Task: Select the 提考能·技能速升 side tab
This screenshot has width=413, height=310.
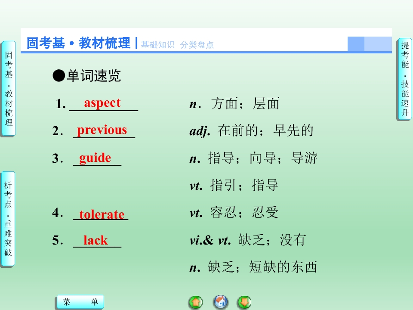Action: coord(404,79)
